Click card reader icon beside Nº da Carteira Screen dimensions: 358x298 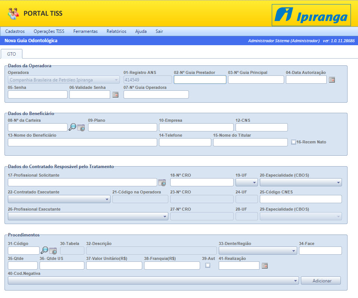click(81, 127)
